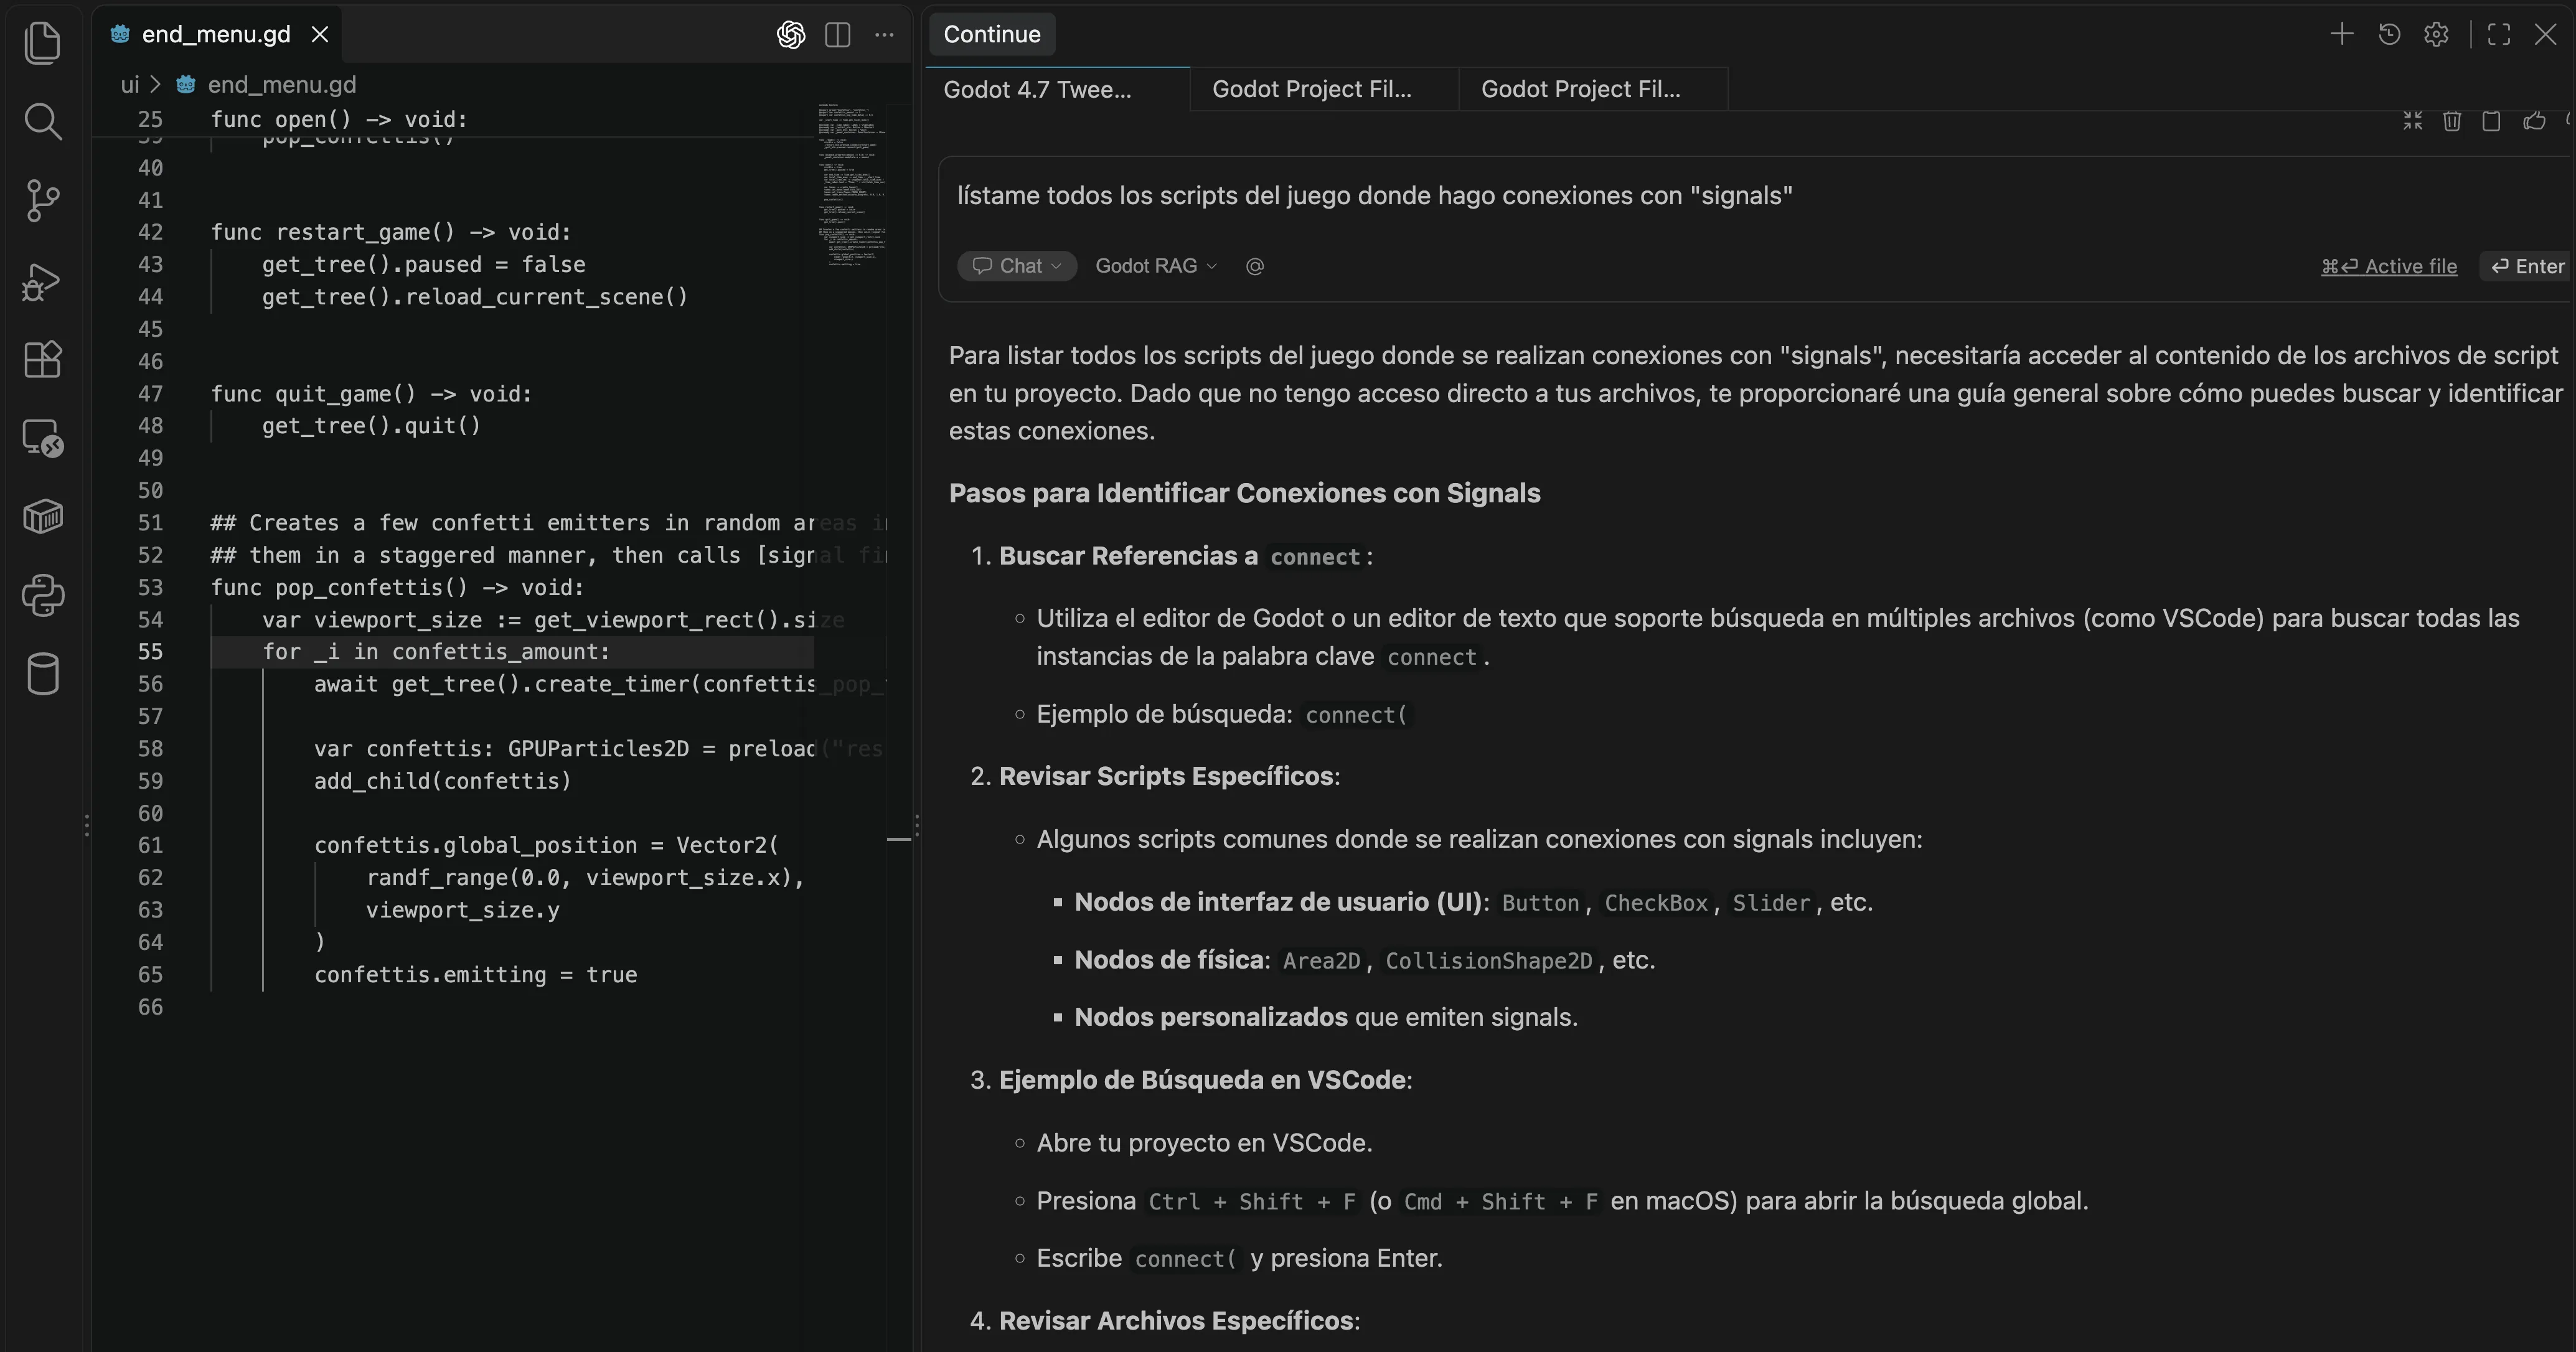Collapse the chat message with arrows icon
2576x1352 pixels.
2412,121
